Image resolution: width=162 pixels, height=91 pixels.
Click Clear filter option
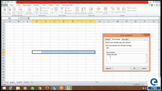(68, 8)
